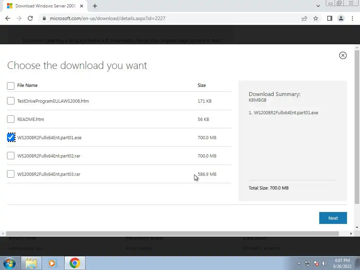Open volume speaker tray icon
This screenshot has width=360, height=270.
coord(324,263)
